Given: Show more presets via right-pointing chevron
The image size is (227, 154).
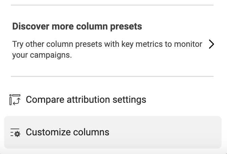Looking at the screenshot, I should (x=211, y=44).
